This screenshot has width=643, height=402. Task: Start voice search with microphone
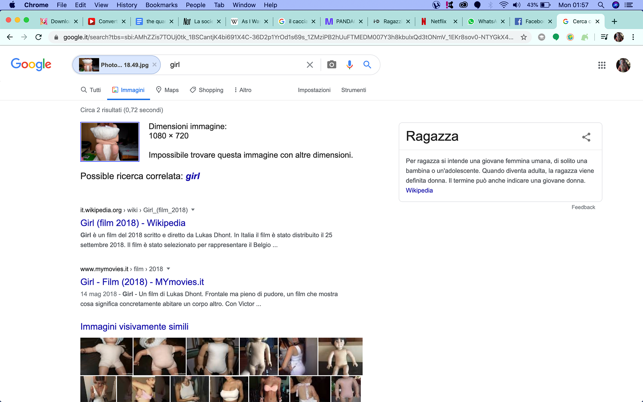350,65
